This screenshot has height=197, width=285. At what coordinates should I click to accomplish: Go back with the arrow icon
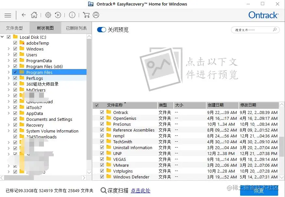[x=24, y=15]
